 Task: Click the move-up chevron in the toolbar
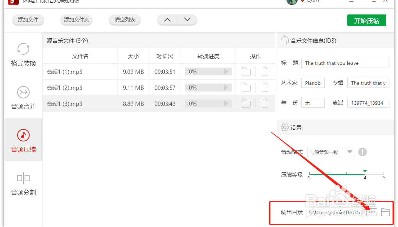click(x=167, y=20)
